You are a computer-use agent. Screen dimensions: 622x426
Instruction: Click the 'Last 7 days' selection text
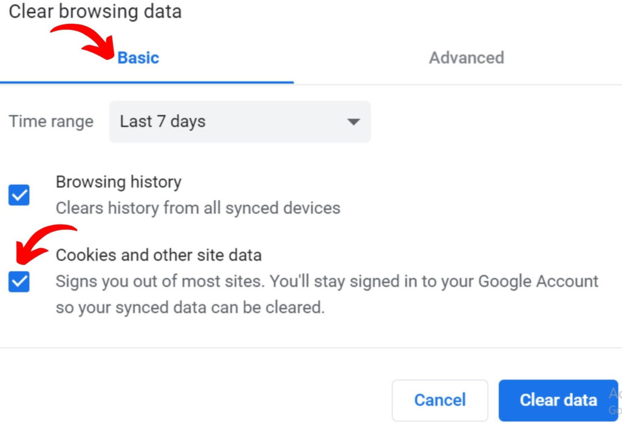(x=163, y=122)
